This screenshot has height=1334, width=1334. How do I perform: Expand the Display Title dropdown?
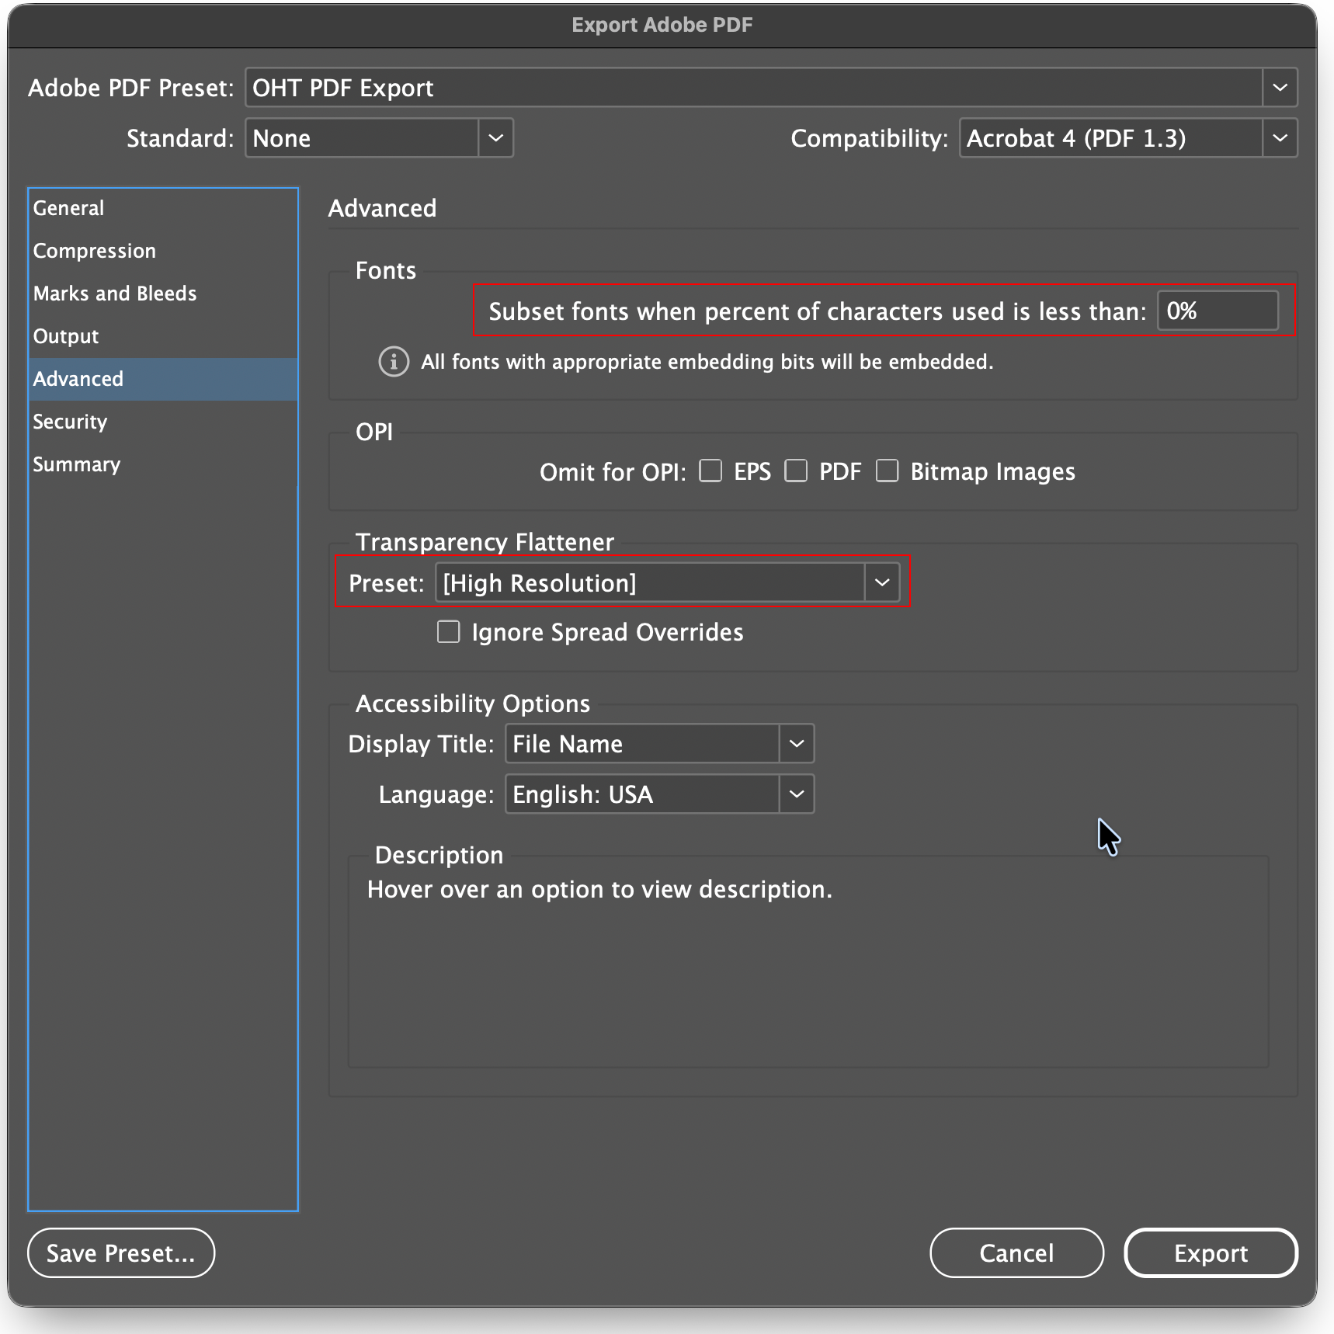click(x=797, y=744)
